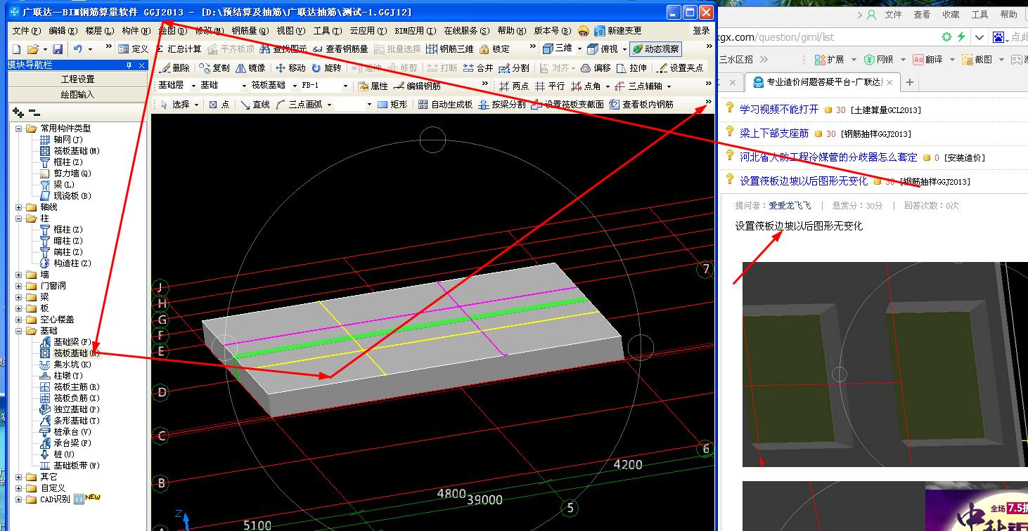Click 查看板内钢筋 (View slab rebar)
The image size is (1028, 531).
641,104
